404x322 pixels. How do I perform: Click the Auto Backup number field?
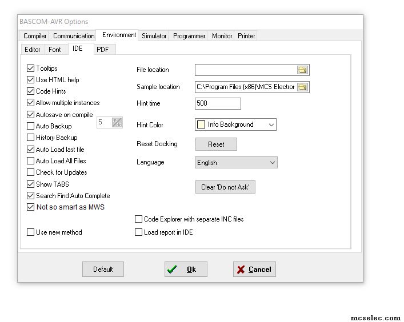tap(105, 122)
